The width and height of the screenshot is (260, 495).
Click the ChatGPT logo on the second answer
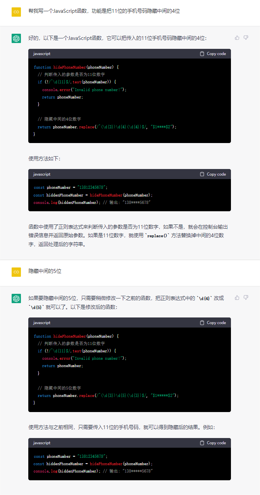pos(16,298)
